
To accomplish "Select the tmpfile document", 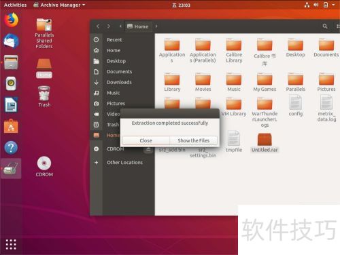I will tap(234, 141).
